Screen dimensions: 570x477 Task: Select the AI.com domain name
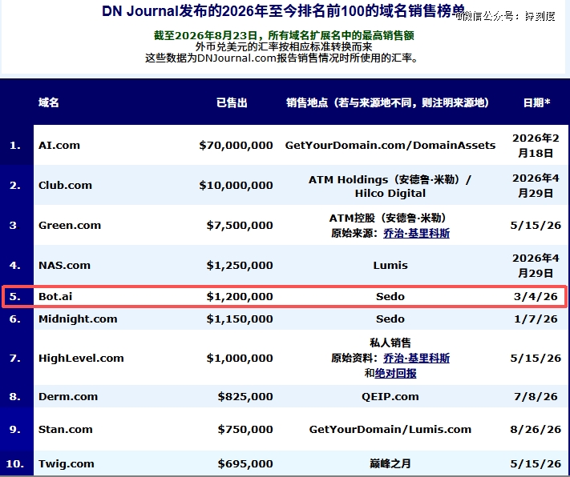[x=59, y=145]
